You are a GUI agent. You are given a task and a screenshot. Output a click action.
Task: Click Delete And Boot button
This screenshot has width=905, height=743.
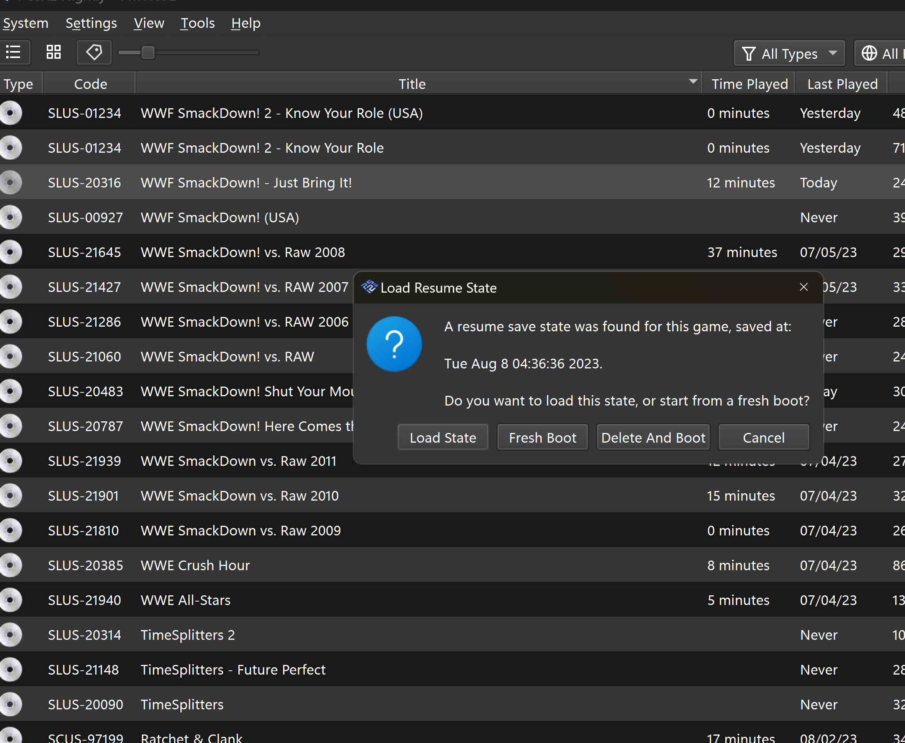(653, 438)
